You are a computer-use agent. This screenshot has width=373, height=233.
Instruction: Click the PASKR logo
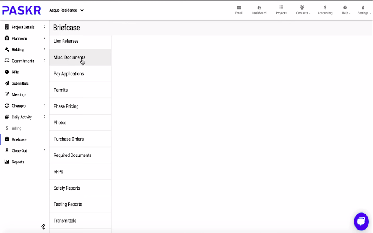tap(22, 10)
